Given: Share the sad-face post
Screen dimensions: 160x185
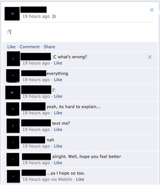Looking at the screenshot, I should coord(49,47).
